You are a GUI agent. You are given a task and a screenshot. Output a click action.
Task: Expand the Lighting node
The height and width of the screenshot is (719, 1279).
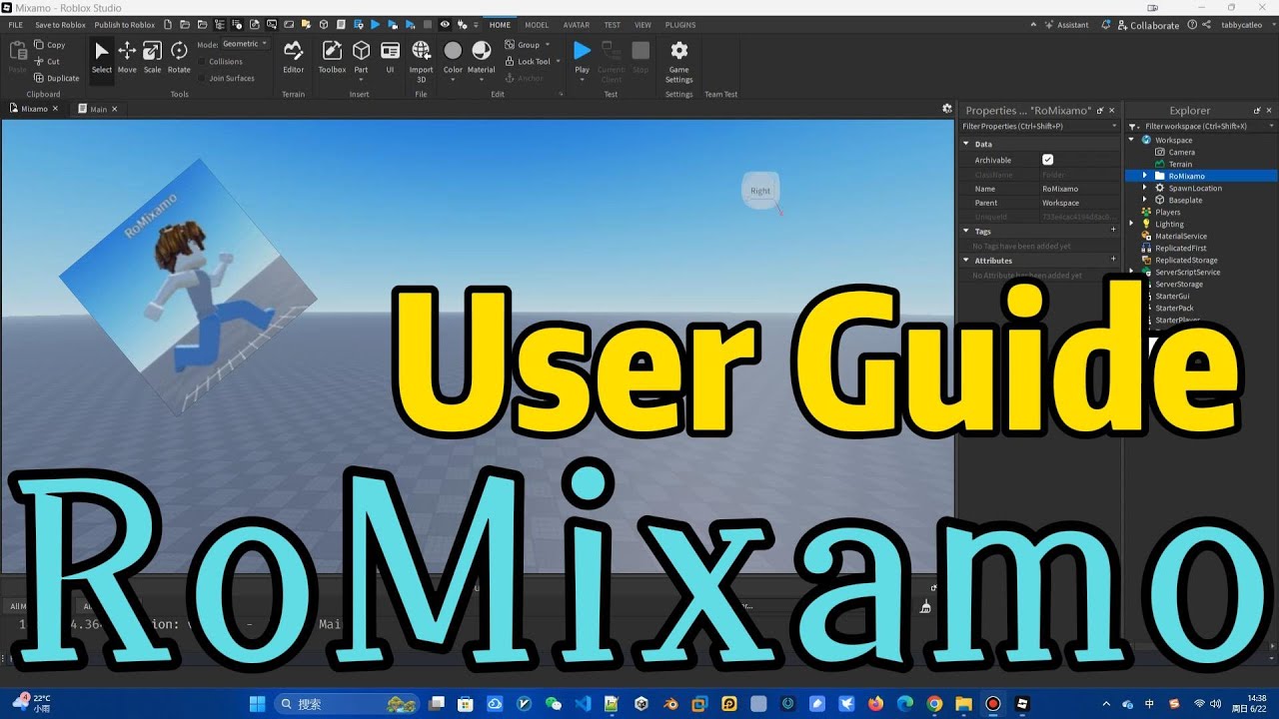pyautogui.click(x=1132, y=224)
